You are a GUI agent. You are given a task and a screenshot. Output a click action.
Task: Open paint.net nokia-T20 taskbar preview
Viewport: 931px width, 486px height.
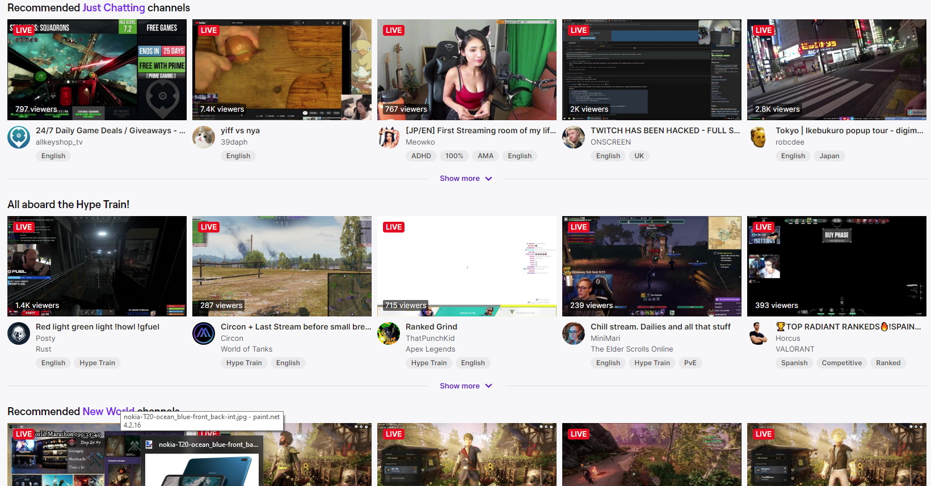coord(201,460)
